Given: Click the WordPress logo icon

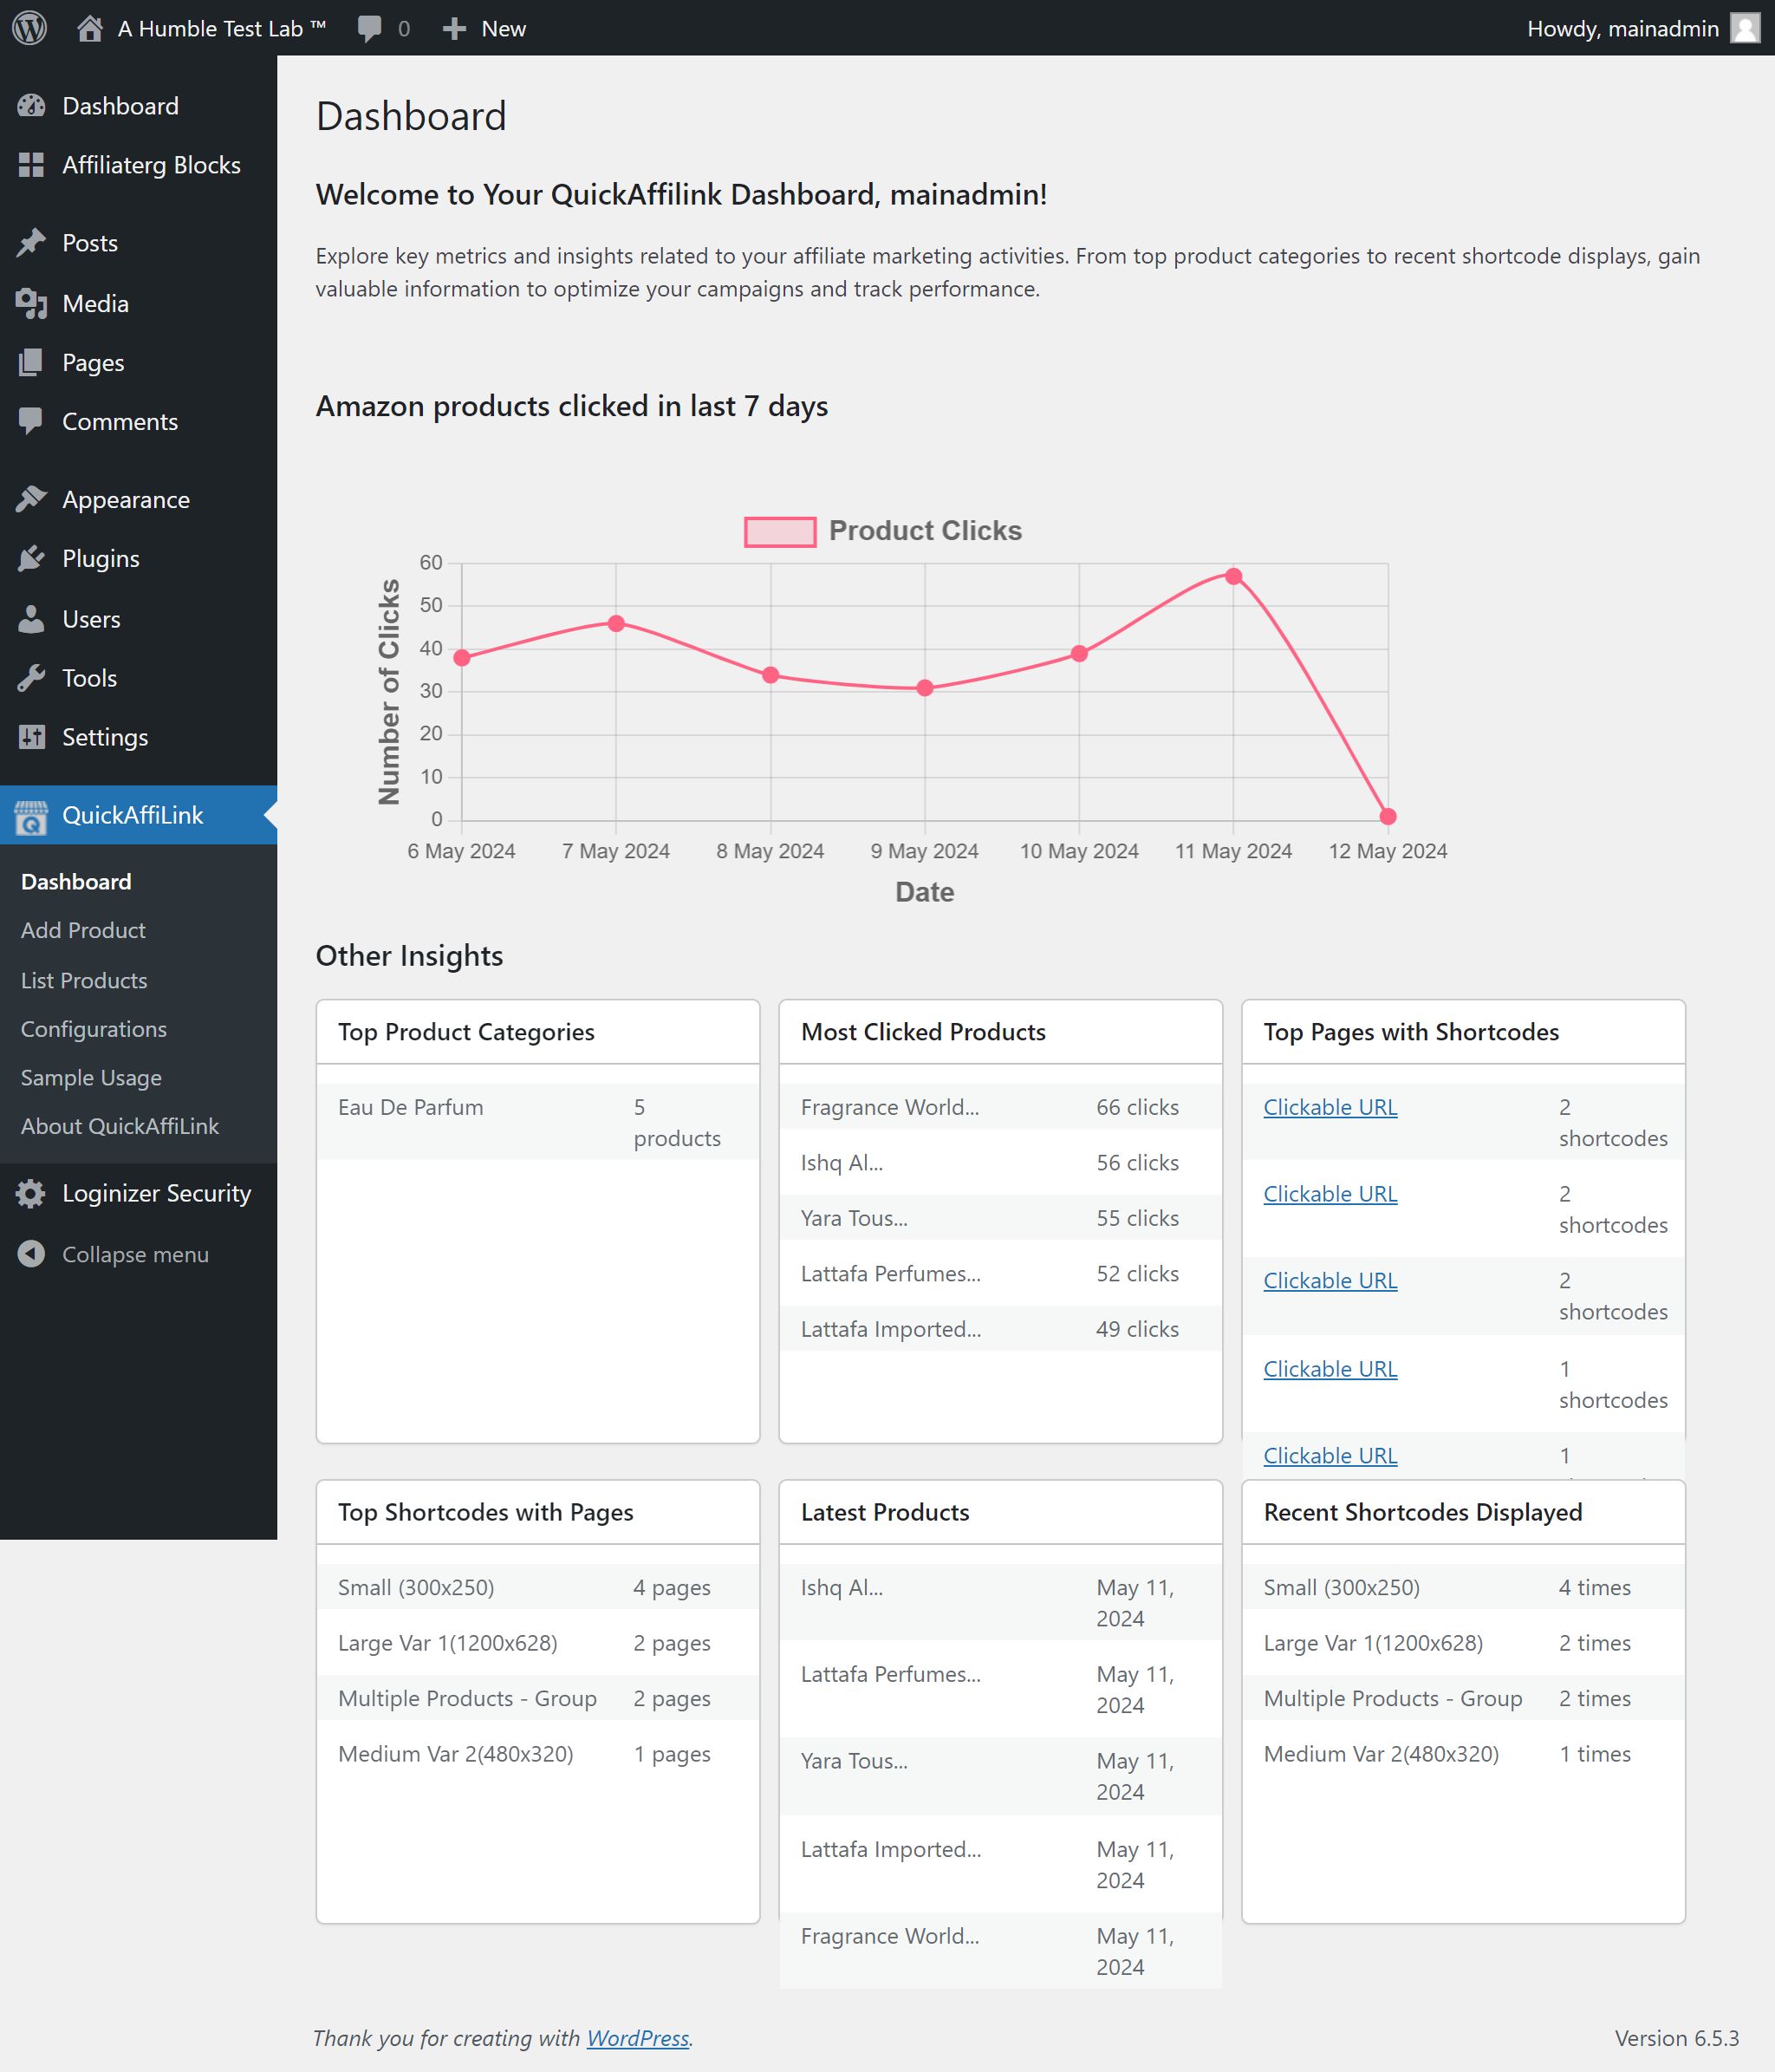Looking at the screenshot, I should (30, 28).
